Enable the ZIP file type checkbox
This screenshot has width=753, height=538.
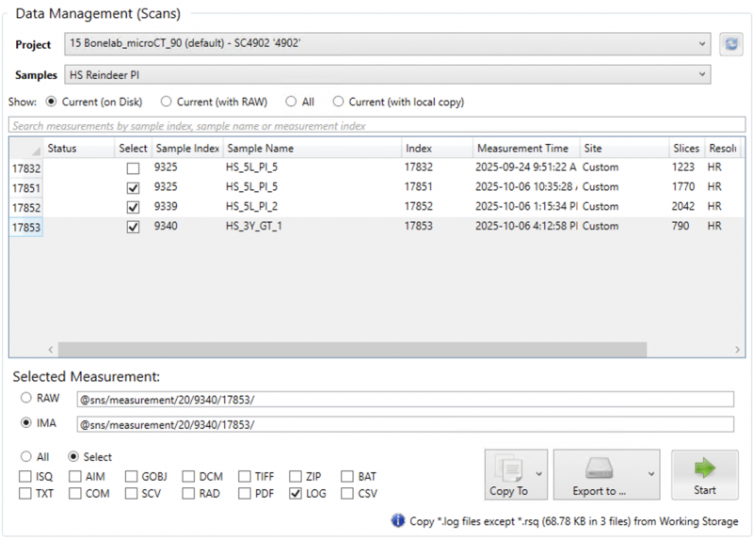[x=296, y=477]
